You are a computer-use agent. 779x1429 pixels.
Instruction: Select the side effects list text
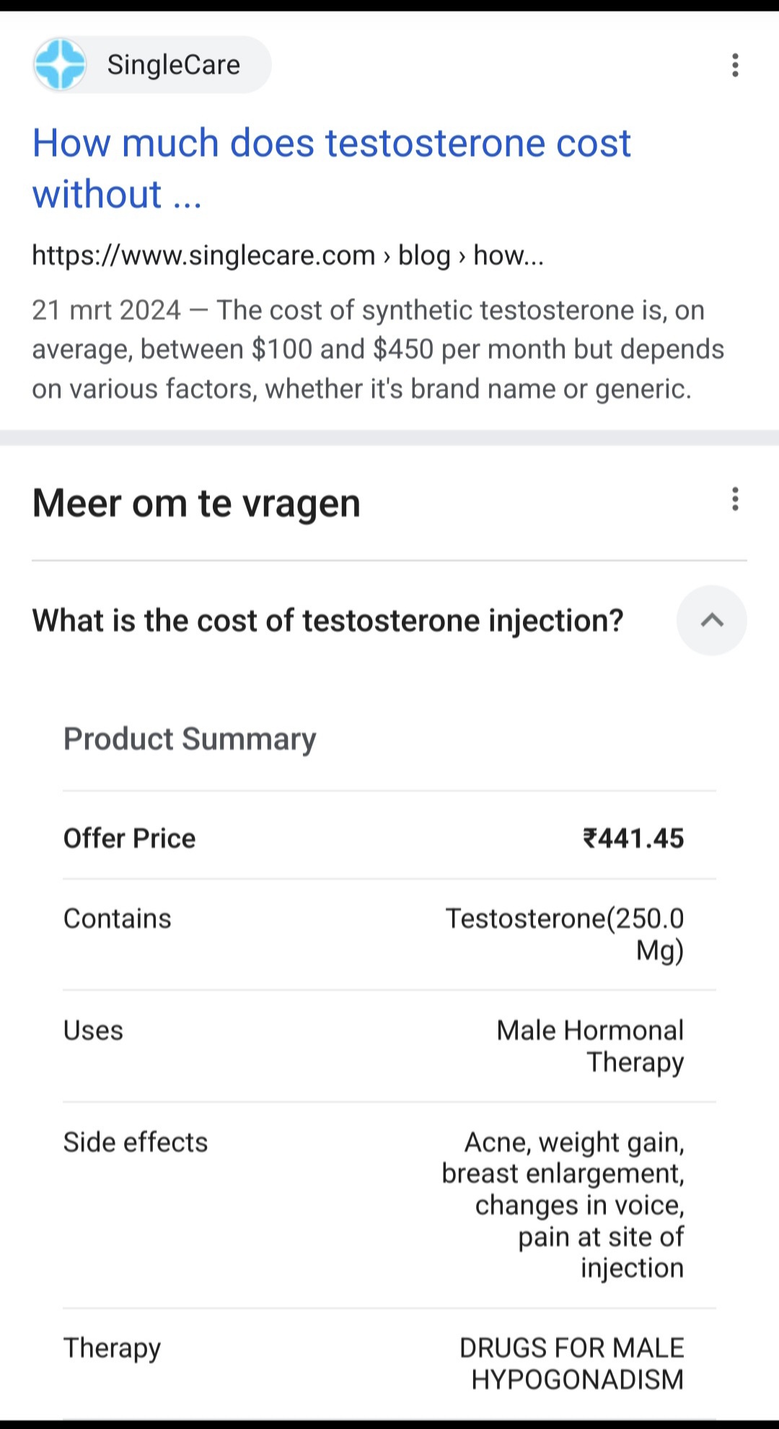(x=563, y=1205)
